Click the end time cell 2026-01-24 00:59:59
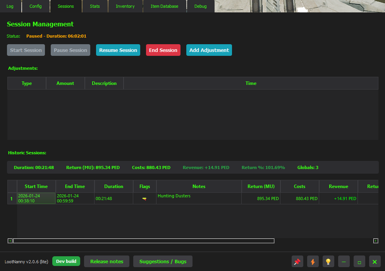 (75, 198)
